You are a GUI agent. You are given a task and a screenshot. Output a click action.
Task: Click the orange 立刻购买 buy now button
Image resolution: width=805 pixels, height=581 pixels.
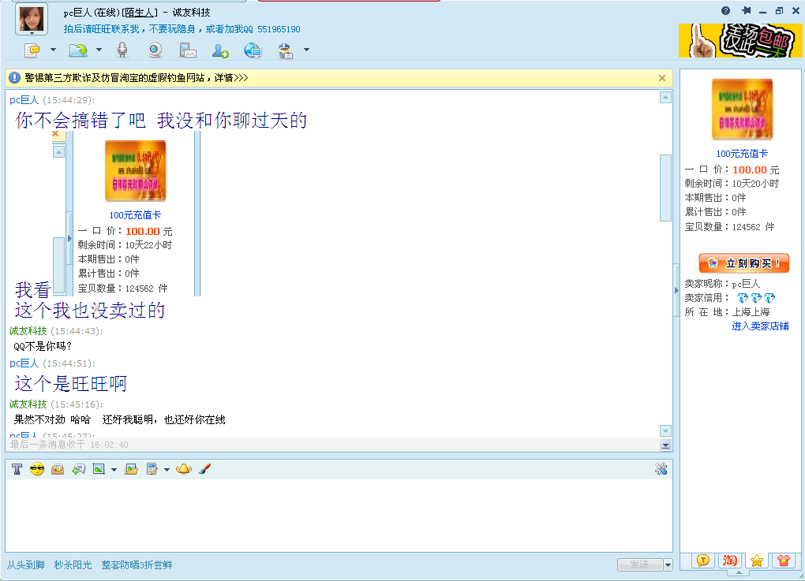coord(743,263)
